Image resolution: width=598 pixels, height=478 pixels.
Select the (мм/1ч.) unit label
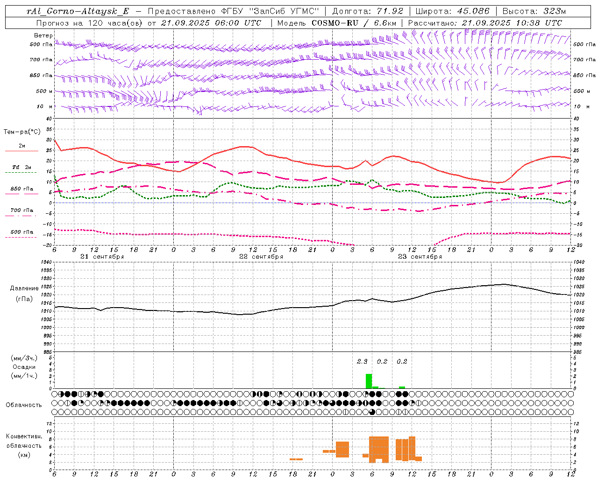point(24,376)
